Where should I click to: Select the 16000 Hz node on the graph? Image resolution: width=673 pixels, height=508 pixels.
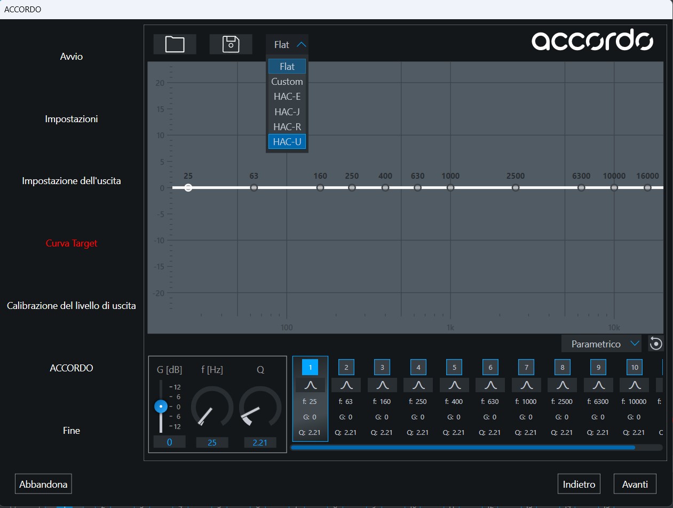tap(647, 187)
